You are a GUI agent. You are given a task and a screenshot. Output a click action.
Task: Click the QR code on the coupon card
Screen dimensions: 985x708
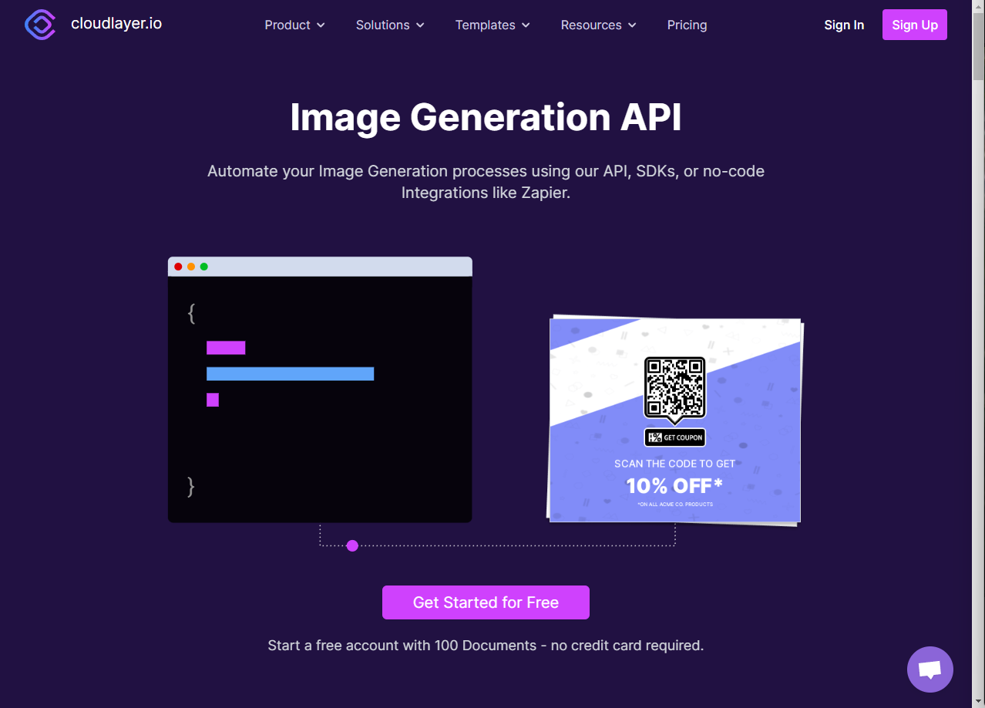(674, 388)
